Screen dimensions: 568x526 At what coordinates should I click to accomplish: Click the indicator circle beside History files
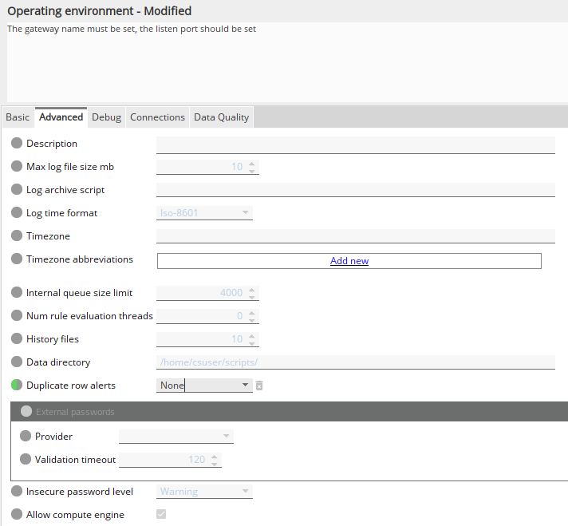pos(17,339)
